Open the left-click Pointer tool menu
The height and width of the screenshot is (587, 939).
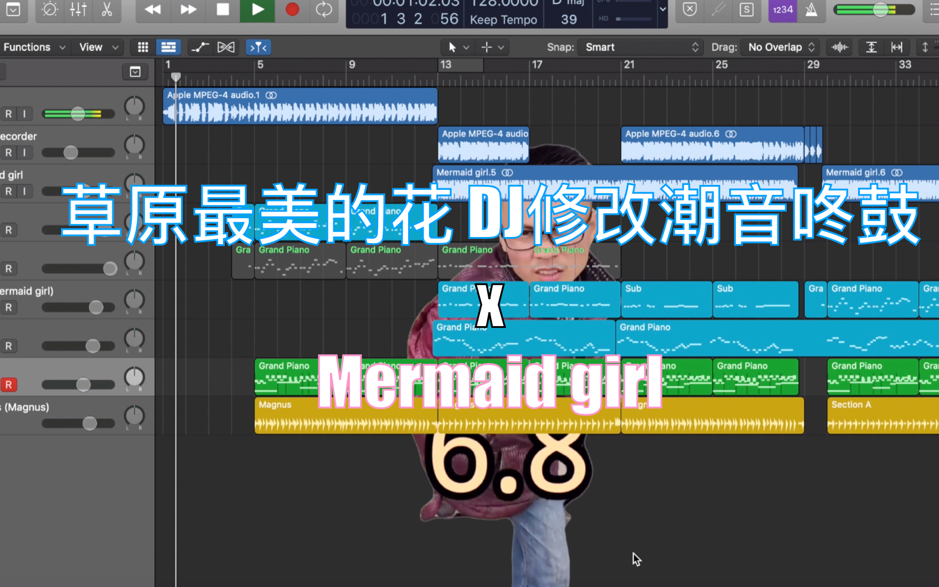[x=458, y=47]
